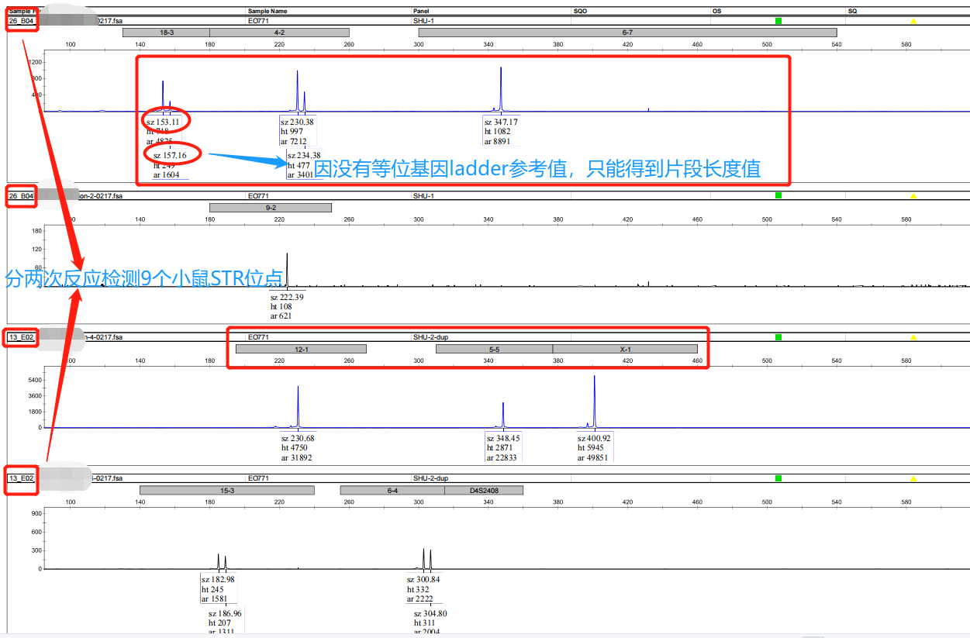Screen dimensions: 970x638
Task: Click the green status square above the 9-2 marker plot
Action: [x=778, y=195]
